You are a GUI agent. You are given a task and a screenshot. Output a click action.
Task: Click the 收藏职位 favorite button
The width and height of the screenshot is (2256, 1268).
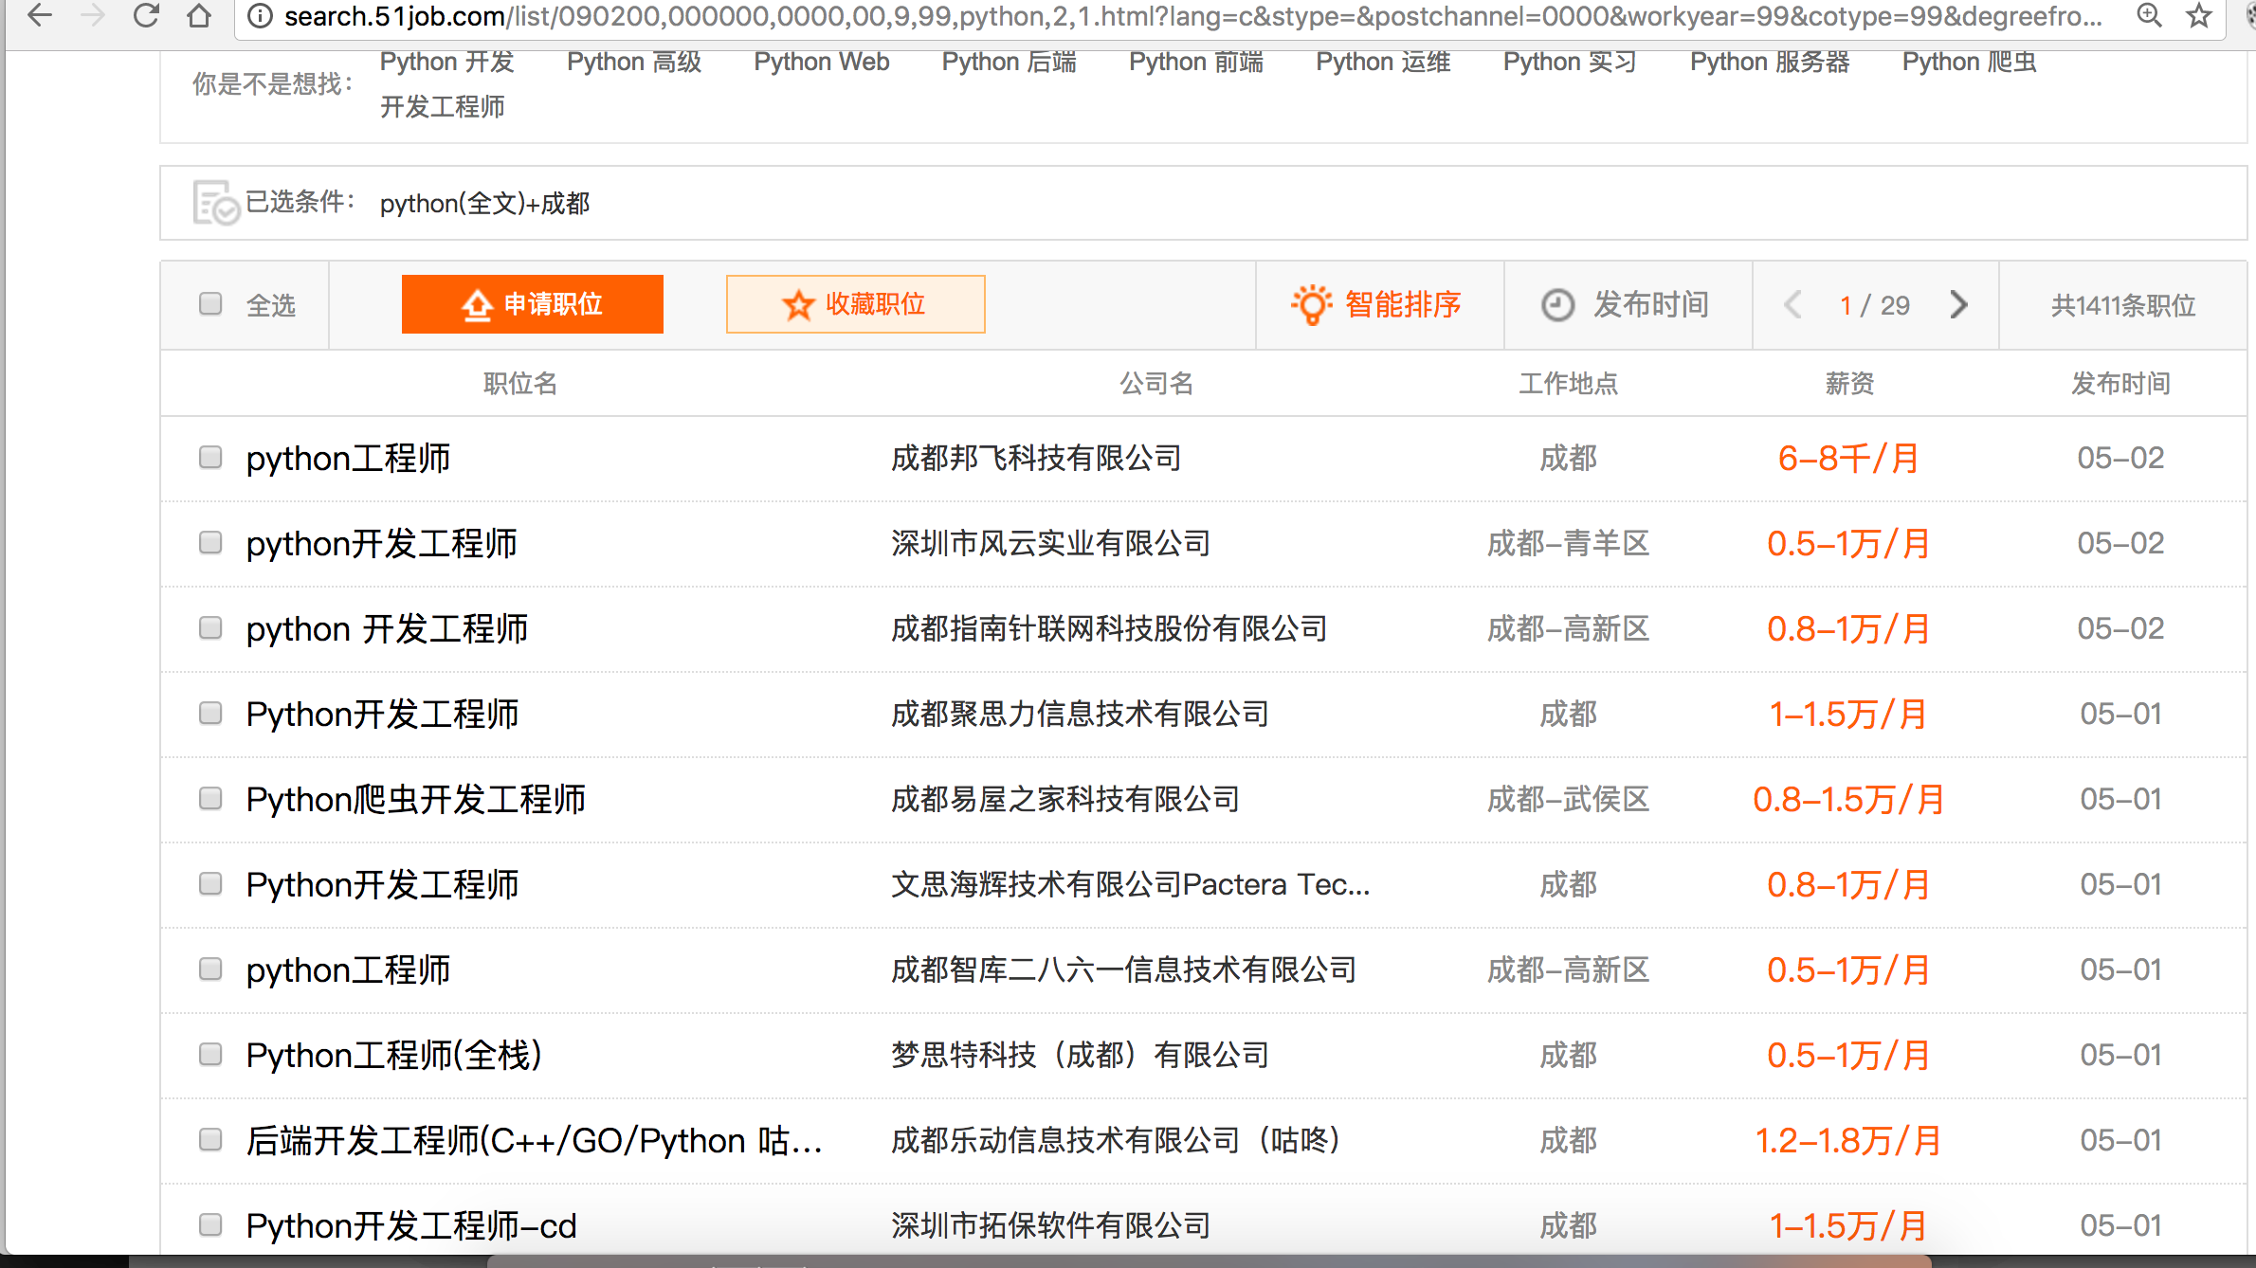(x=855, y=304)
